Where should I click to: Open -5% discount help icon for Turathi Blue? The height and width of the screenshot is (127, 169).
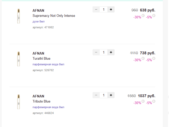[154, 58]
